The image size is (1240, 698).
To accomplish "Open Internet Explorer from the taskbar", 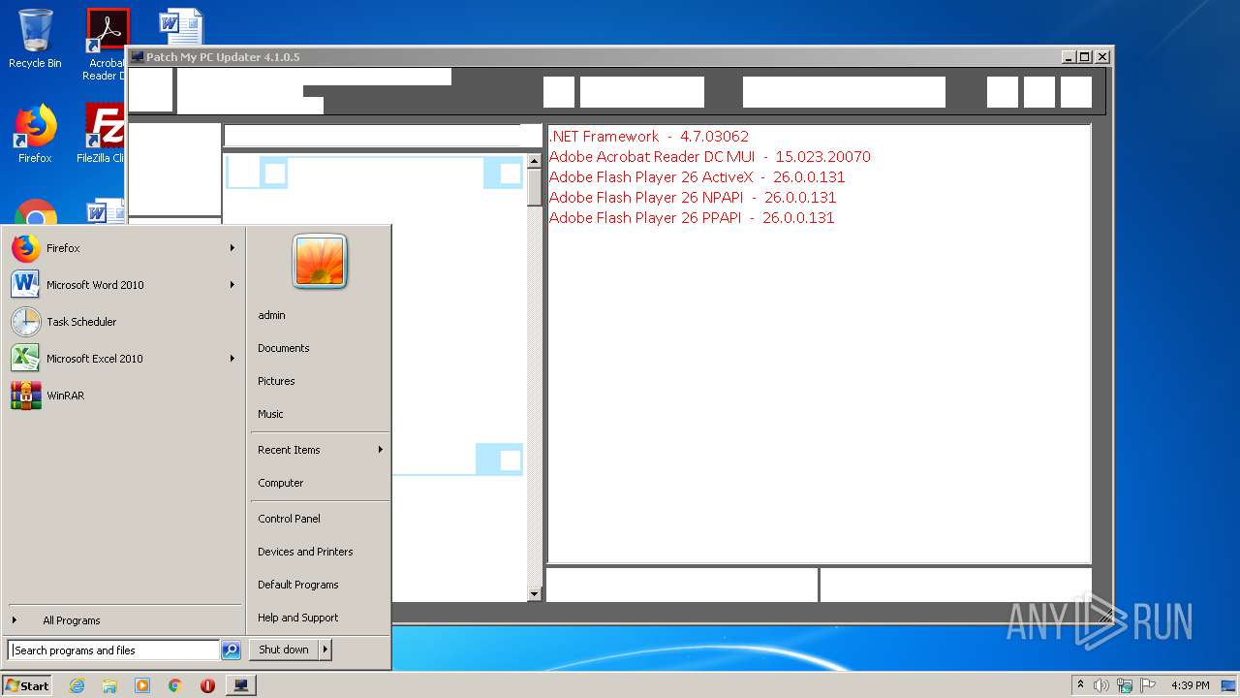I will (x=77, y=685).
